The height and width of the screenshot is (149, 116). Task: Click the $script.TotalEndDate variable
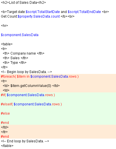click(84, 12)
